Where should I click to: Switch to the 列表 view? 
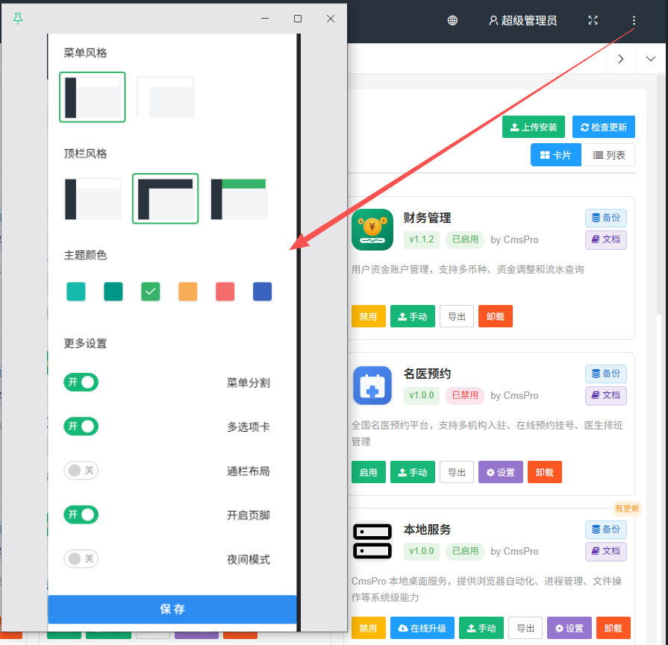608,155
